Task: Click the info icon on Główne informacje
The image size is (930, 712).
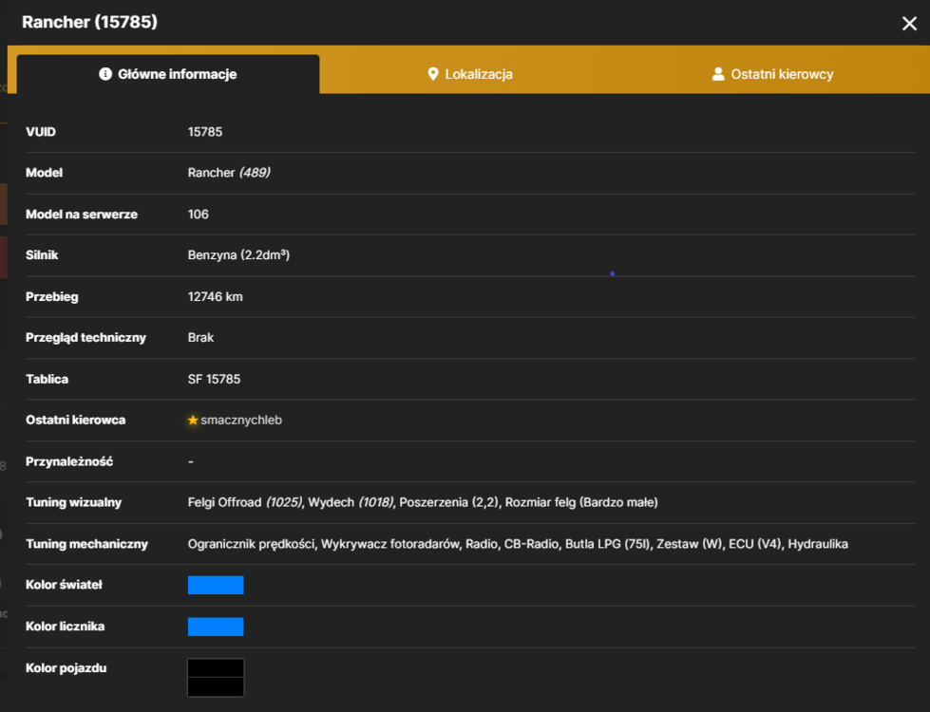Action: tap(105, 74)
